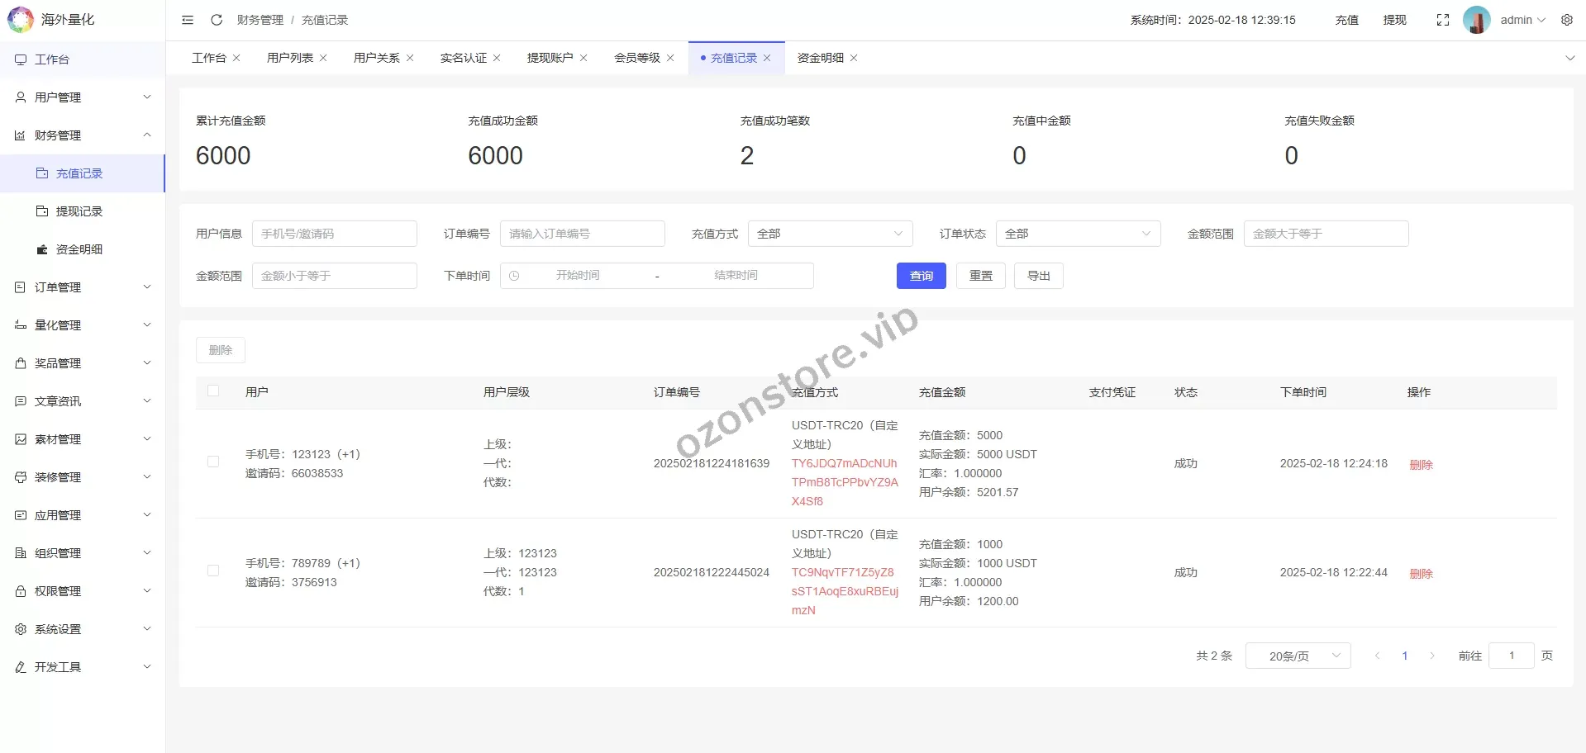Close the 用户列表 tab with its X
The image size is (1586, 753).
tap(323, 58)
